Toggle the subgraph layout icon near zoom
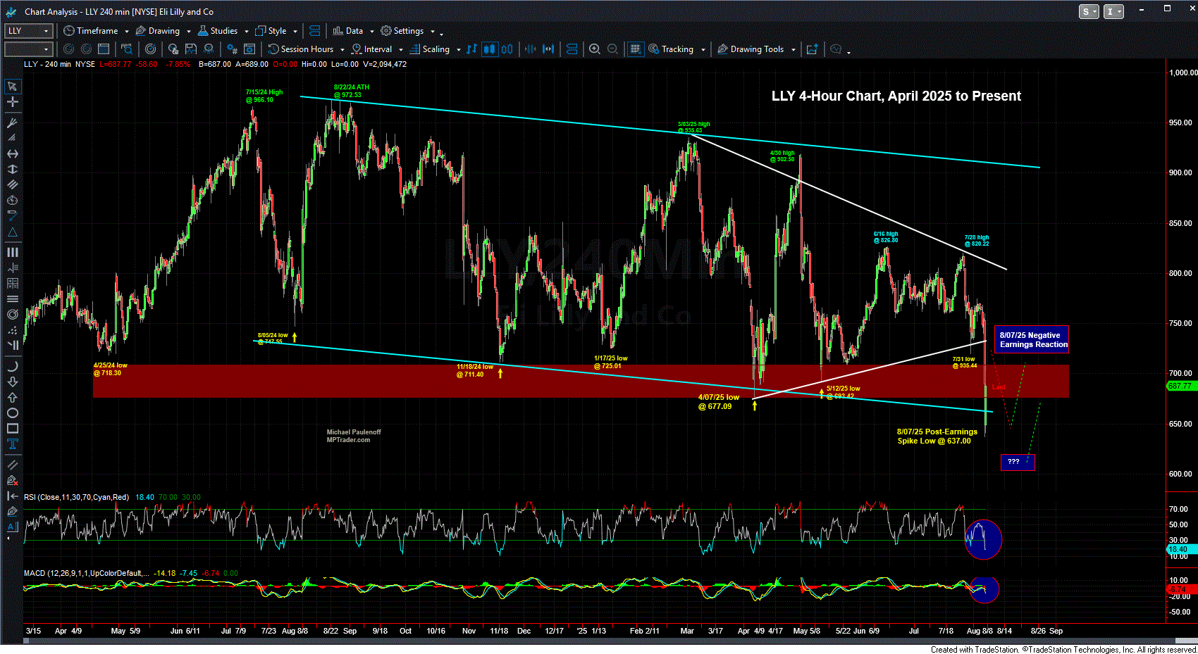Viewport: 1198px width, 654px height. click(572, 49)
